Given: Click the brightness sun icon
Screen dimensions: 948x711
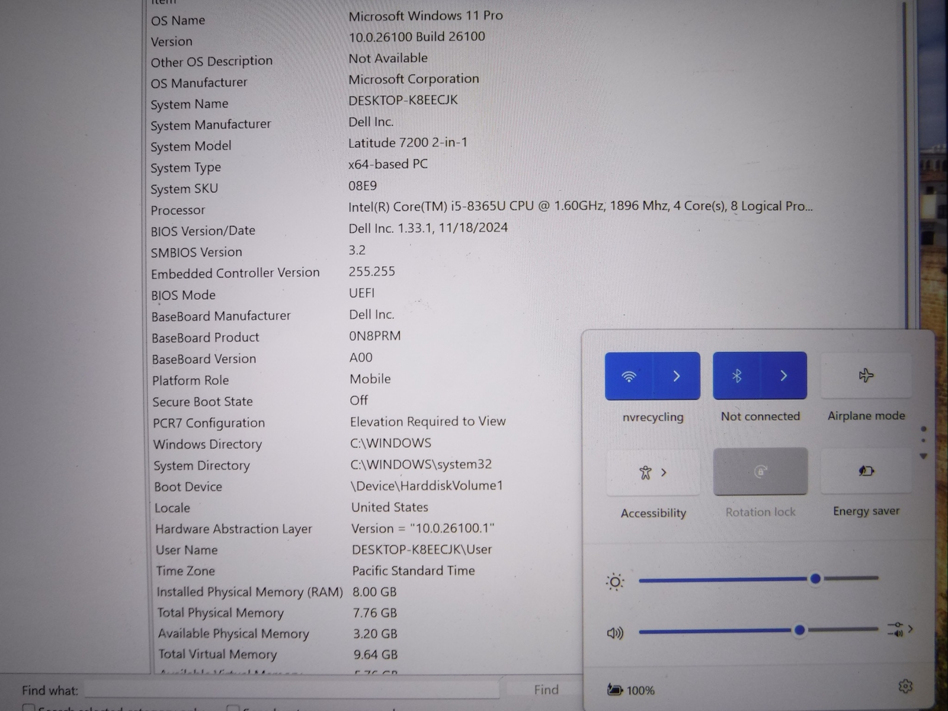Looking at the screenshot, I should [x=615, y=582].
